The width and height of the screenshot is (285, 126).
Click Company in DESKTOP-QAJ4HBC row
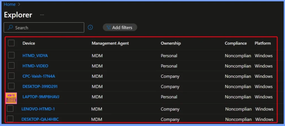(x=170, y=120)
